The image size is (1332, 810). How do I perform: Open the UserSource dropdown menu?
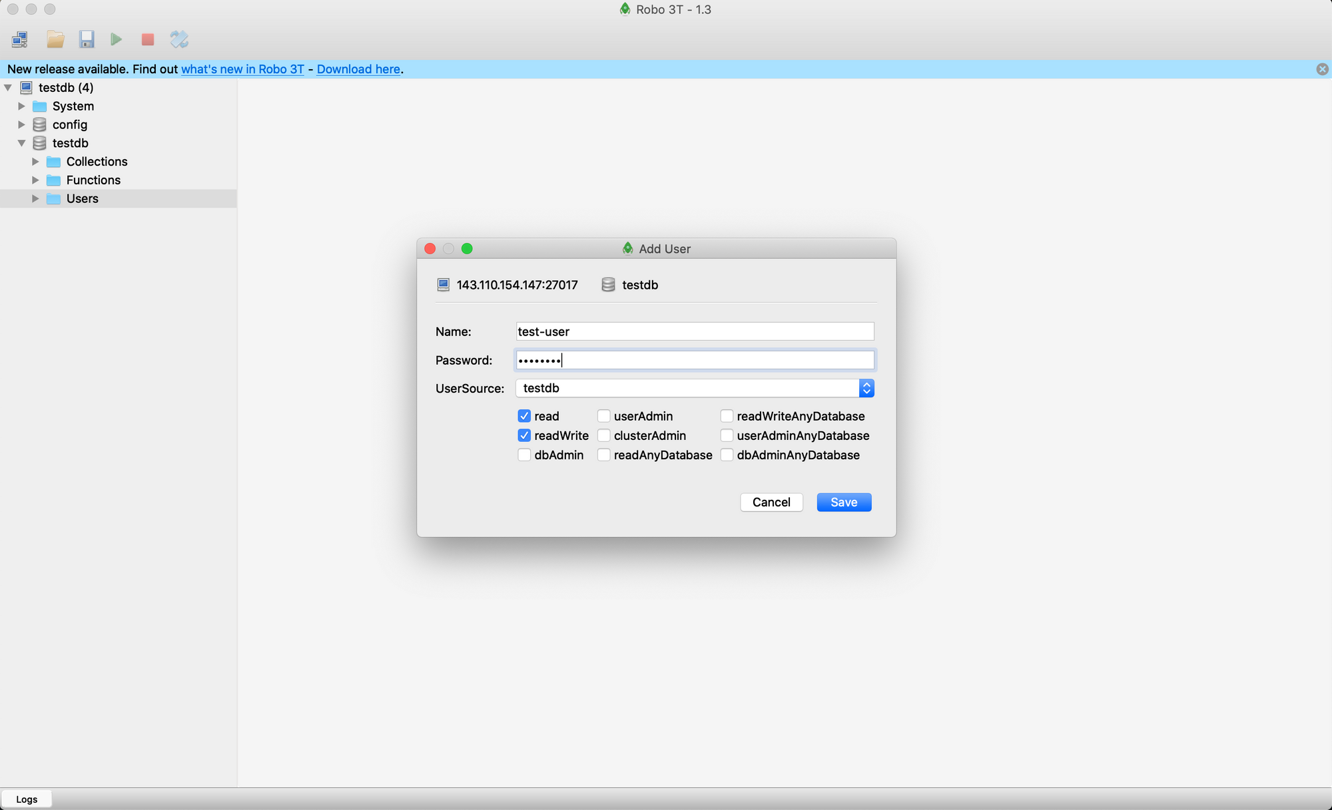coord(866,387)
